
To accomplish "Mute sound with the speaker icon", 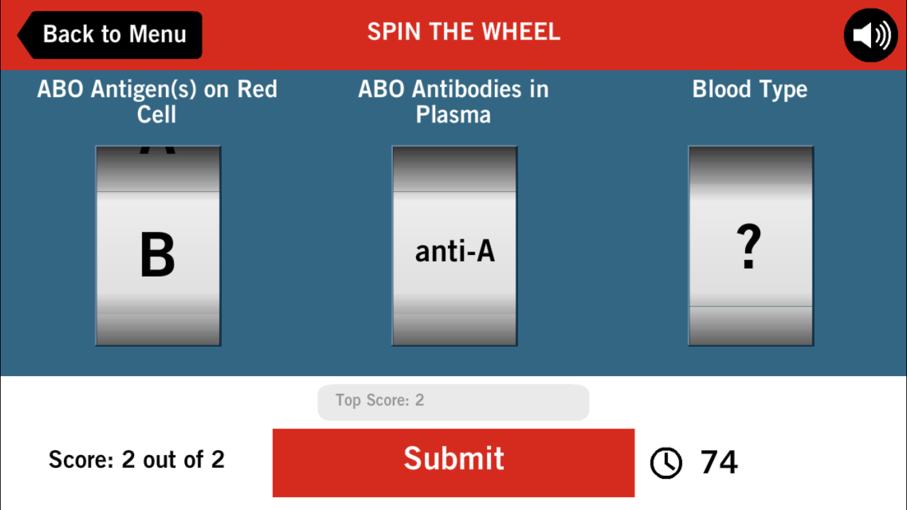I will 871,35.
